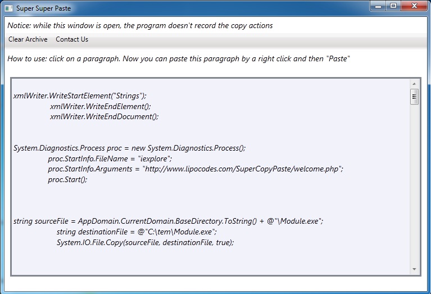Open the Contact Us menu item
The image size is (431, 294).
point(72,39)
